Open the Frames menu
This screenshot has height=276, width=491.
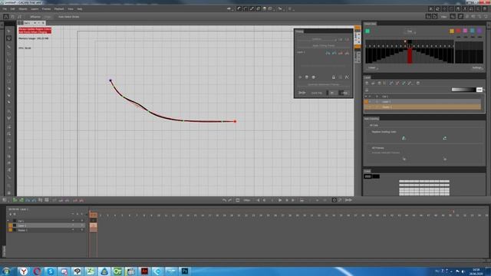[46, 9]
